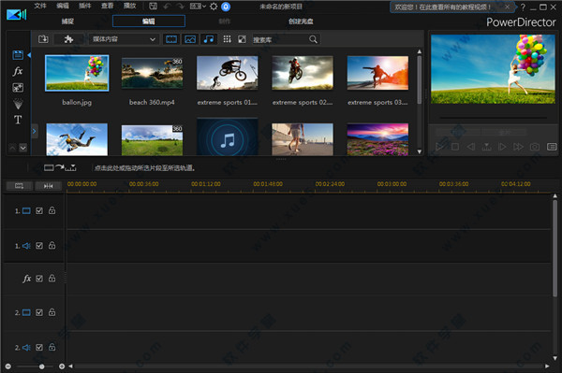The height and width of the screenshot is (373, 562).
Task: Click the plug-in puzzle piece icon
Action: 68,39
